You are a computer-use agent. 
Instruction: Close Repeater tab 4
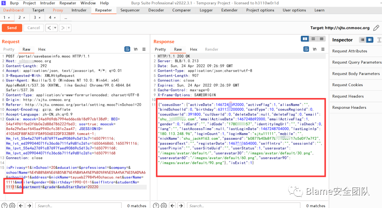pos(55,17)
